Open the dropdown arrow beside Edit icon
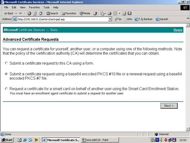 coord(120,13)
